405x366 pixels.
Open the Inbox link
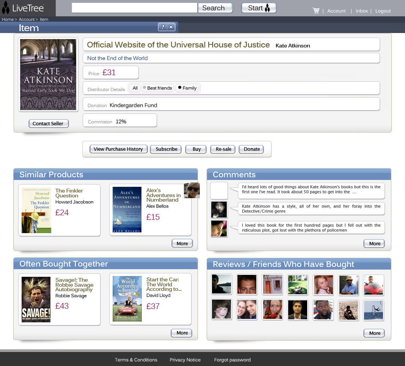point(362,11)
